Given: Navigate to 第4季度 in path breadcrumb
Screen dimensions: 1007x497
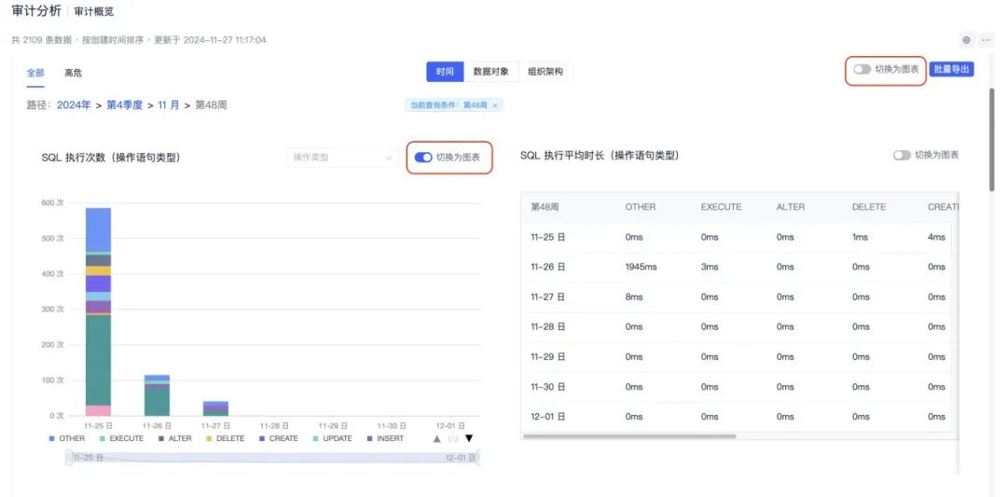Looking at the screenshot, I should pos(125,105).
